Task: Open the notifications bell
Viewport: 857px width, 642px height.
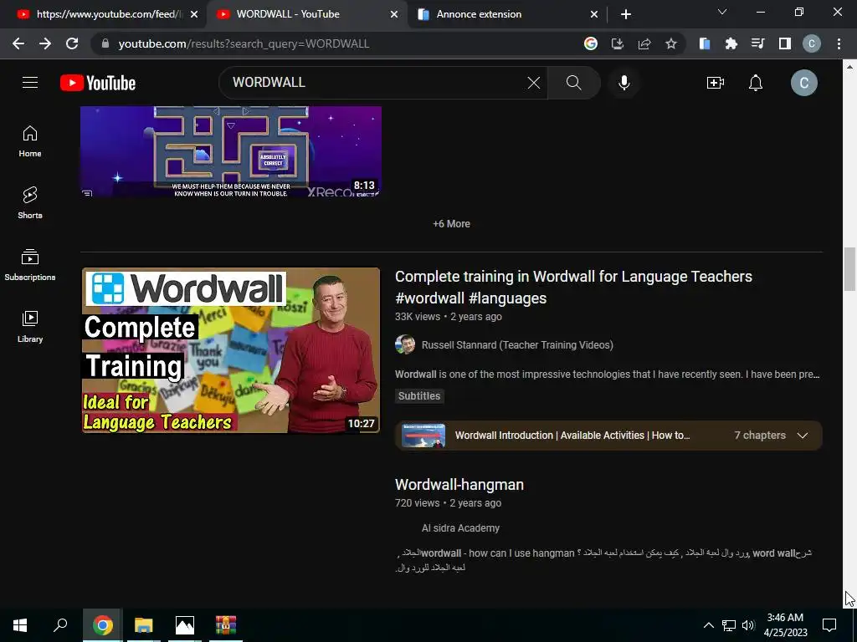Action: (756, 83)
